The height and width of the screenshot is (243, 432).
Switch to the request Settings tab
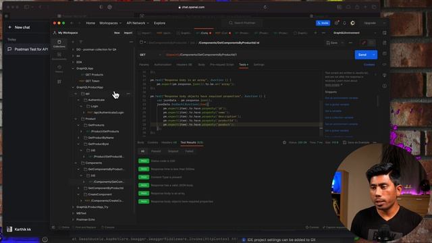[x=259, y=65]
